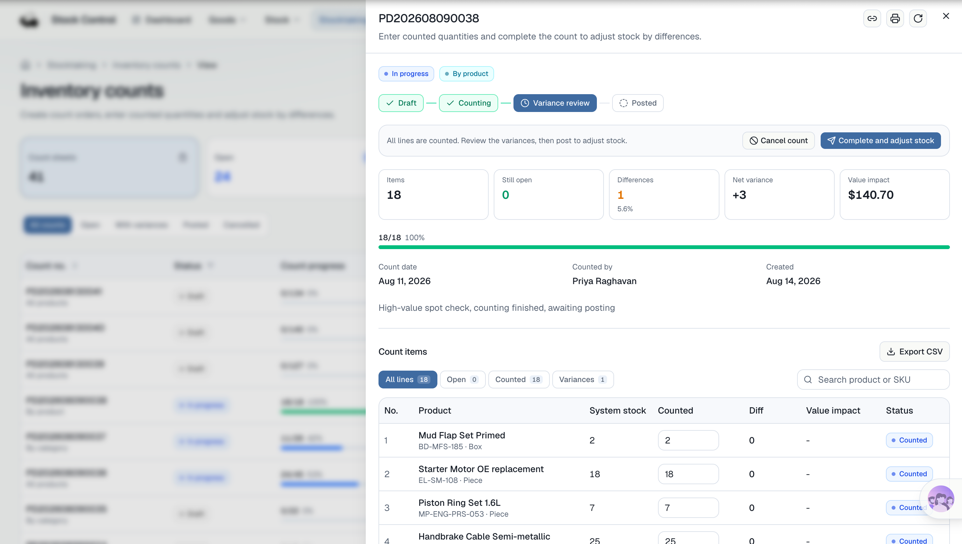The width and height of the screenshot is (962, 544).
Task: Show All lines tab
Action: (407, 380)
